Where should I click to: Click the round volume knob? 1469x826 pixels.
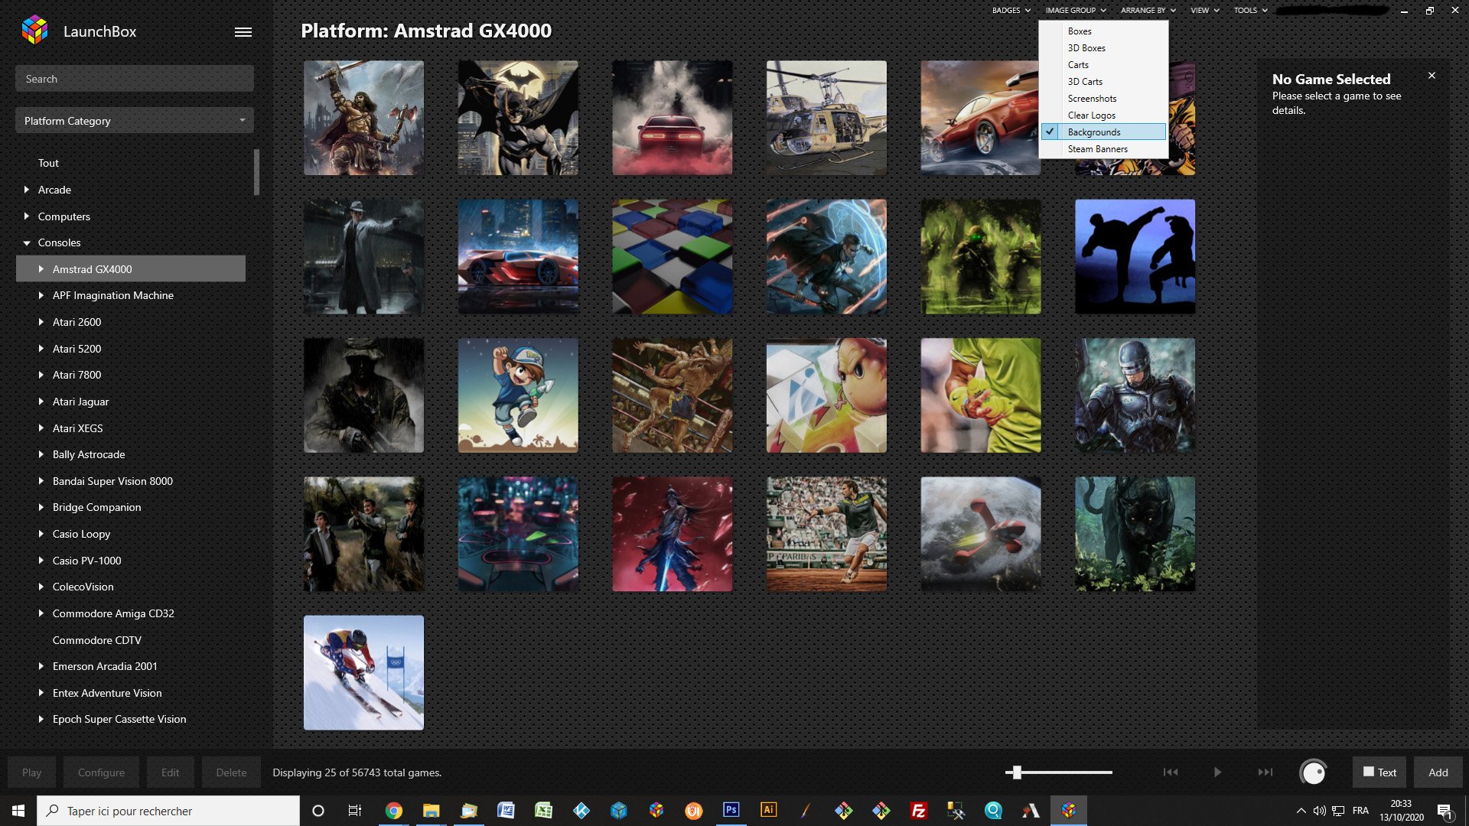[1314, 772]
